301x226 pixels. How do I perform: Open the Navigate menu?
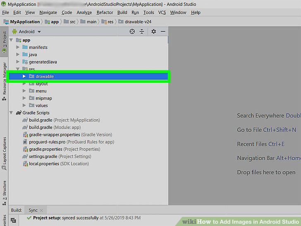(48, 12)
